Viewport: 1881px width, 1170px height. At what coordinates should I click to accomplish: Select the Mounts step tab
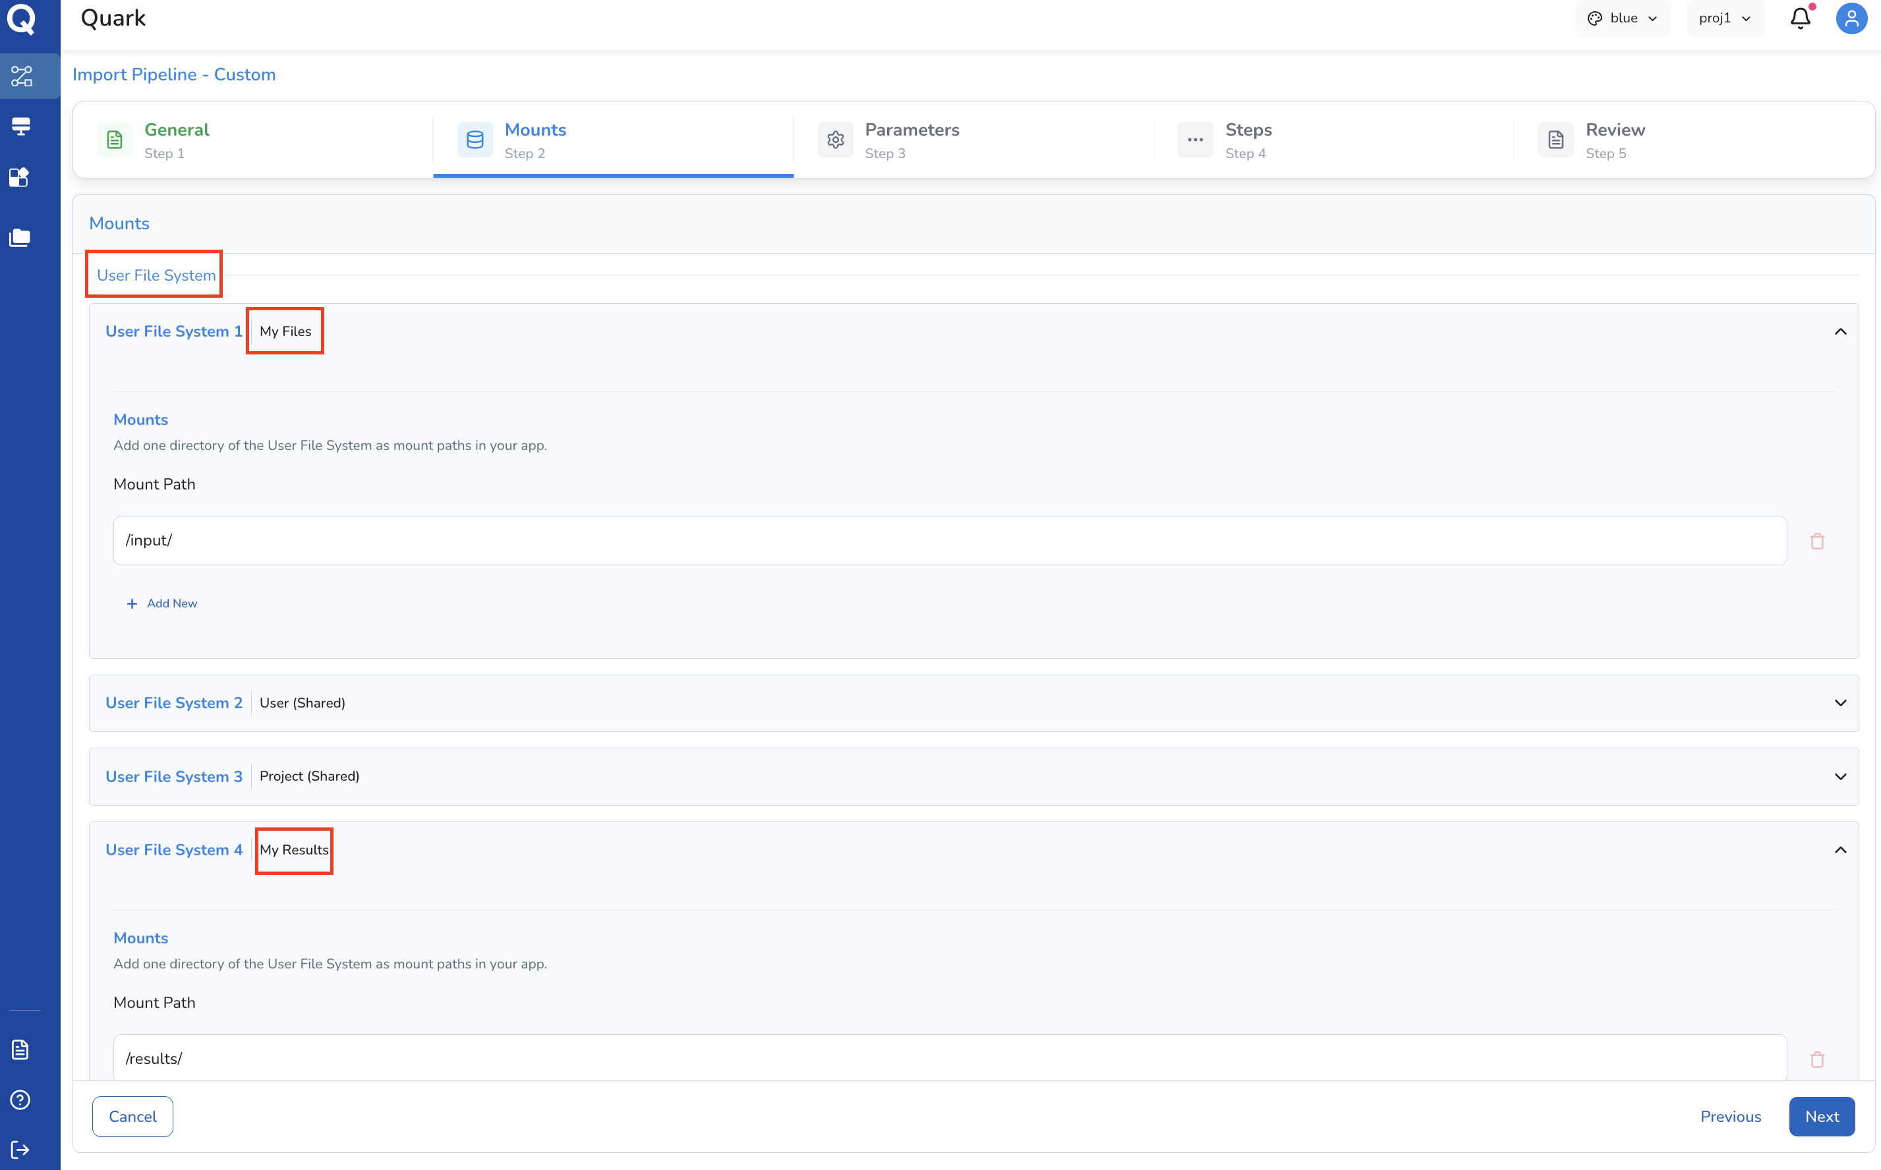tap(613, 140)
